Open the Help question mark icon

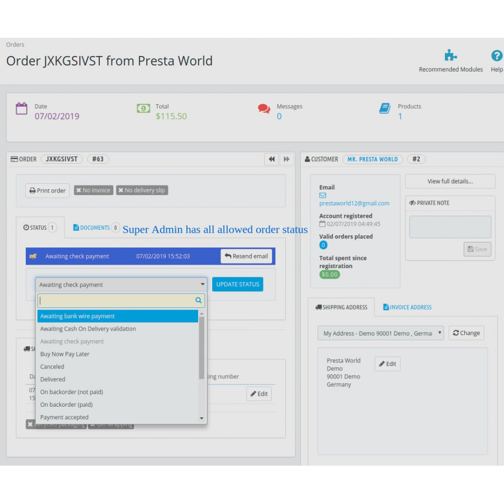coord(496,55)
